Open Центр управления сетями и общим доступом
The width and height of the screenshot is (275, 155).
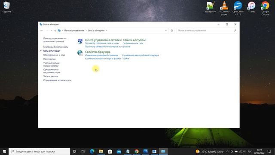(x=115, y=40)
